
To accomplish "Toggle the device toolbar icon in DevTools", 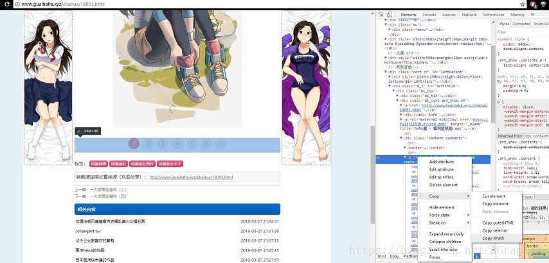I will click(389, 15).
